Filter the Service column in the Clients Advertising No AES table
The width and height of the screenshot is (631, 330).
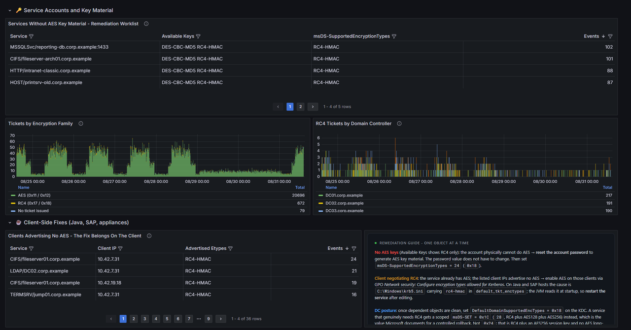(x=32, y=249)
